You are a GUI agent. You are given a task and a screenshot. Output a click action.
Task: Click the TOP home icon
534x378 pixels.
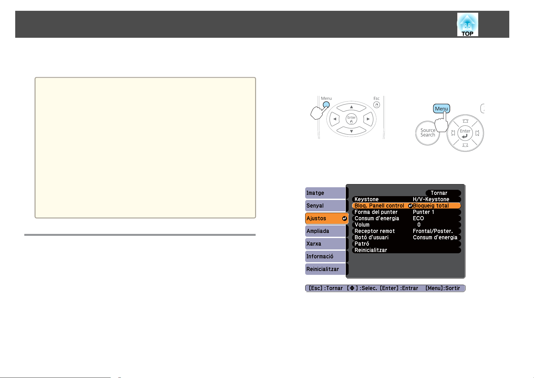point(467,24)
